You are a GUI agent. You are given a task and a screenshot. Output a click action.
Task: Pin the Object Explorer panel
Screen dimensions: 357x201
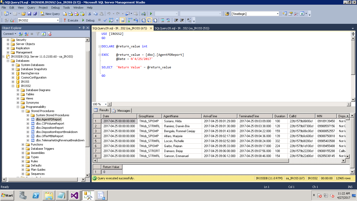[84, 28]
